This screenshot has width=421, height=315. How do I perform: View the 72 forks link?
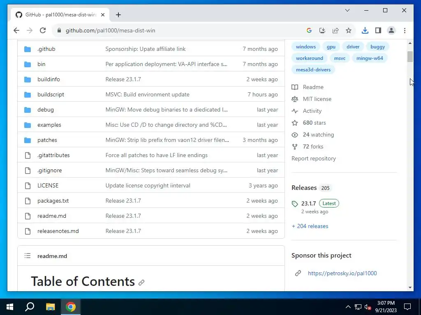click(x=308, y=146)
